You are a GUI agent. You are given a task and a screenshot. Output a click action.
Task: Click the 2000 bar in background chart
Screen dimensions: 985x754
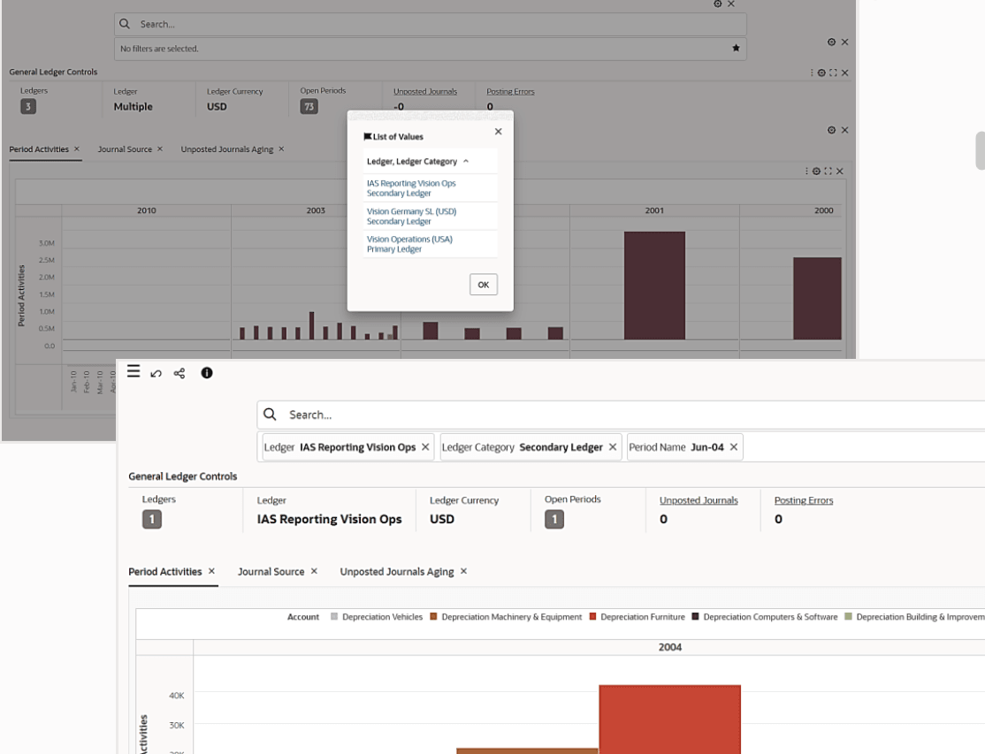click(817, 298)
